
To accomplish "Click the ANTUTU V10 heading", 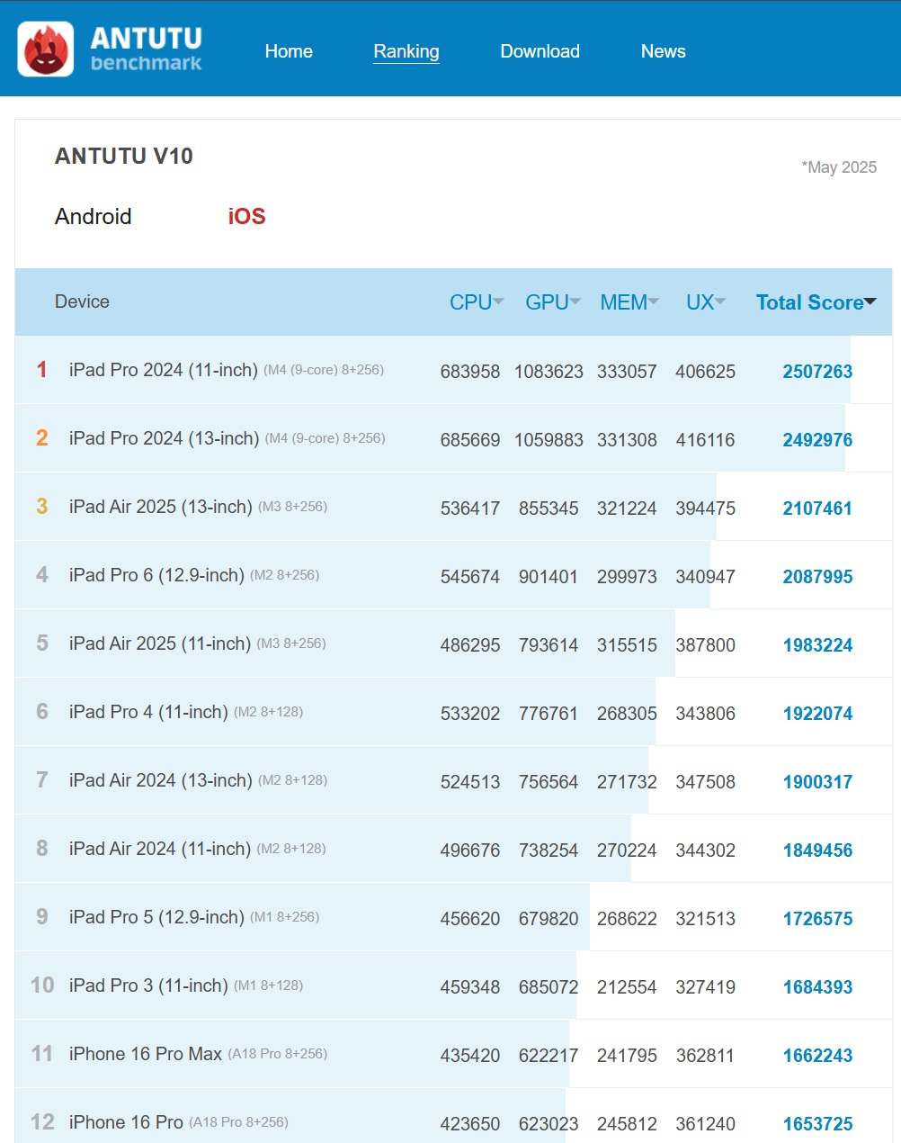I will (124, 157).
